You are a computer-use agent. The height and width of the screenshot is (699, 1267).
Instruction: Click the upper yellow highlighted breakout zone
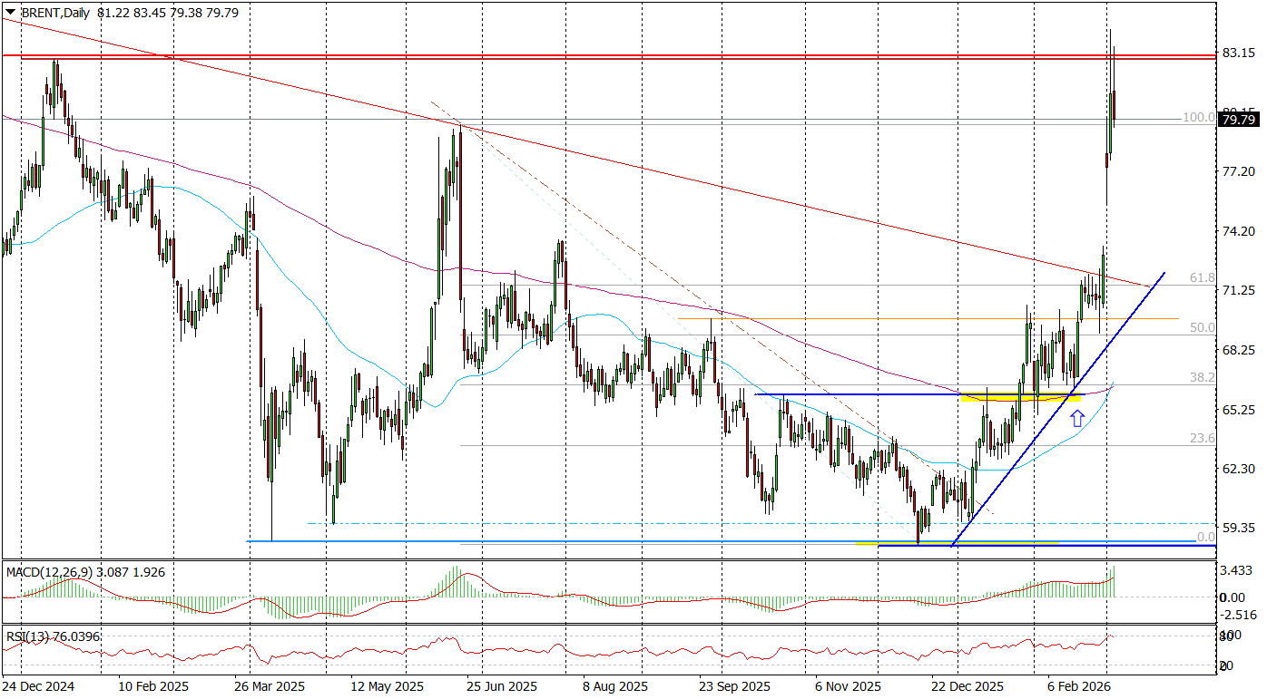click(x=1020, y=396)
